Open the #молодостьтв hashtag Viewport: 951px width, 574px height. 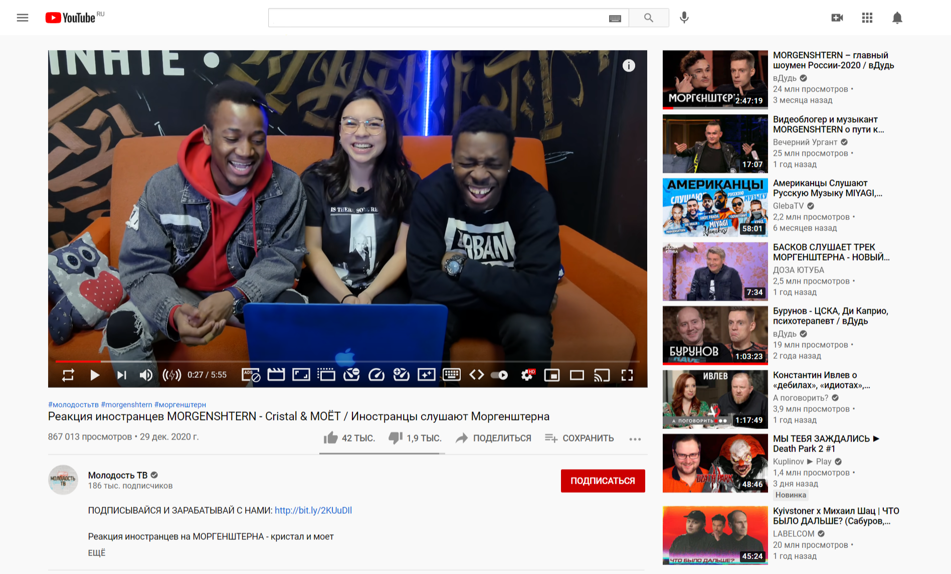[x=73, y=404]
